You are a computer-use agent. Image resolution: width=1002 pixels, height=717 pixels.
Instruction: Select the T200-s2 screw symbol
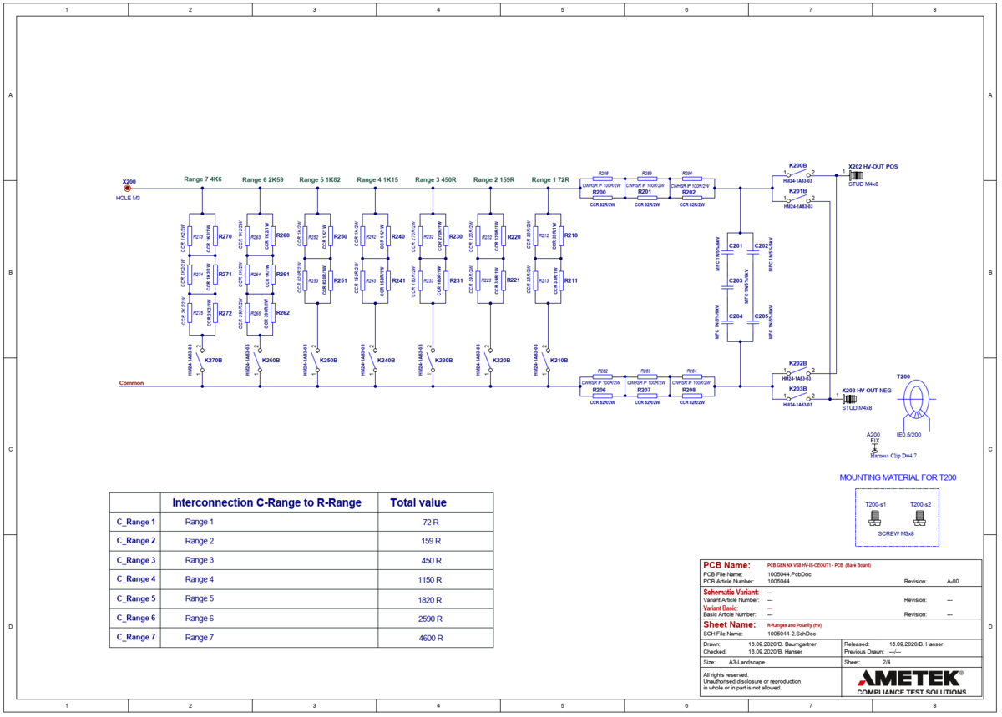coord(919,518)
